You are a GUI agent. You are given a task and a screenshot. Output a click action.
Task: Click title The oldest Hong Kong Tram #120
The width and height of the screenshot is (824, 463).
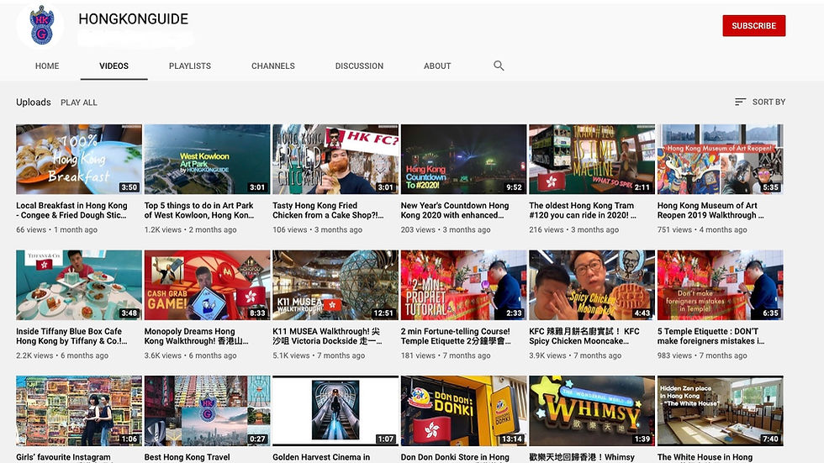click(583, 211)
